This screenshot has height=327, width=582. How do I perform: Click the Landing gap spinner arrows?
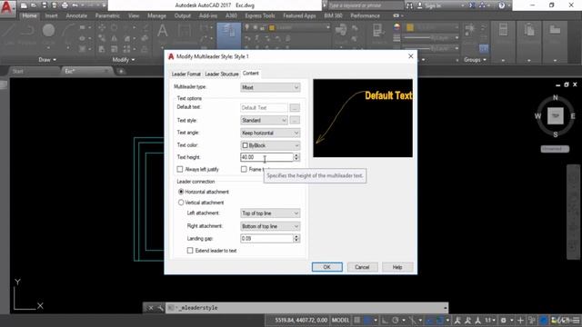point(296,238)
